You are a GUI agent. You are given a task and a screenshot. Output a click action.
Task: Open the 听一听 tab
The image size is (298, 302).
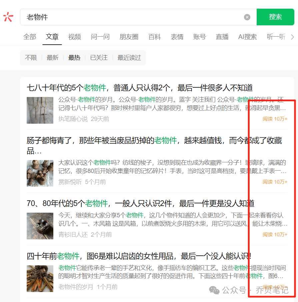point(276,37)
